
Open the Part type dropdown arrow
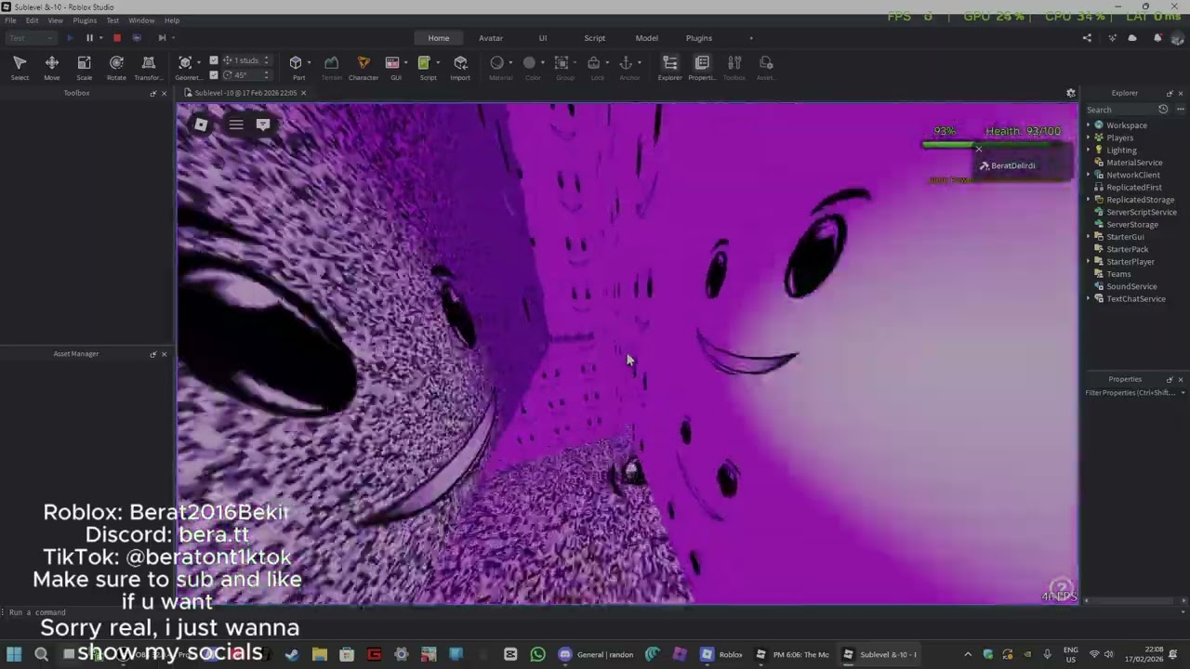[309, 63]
